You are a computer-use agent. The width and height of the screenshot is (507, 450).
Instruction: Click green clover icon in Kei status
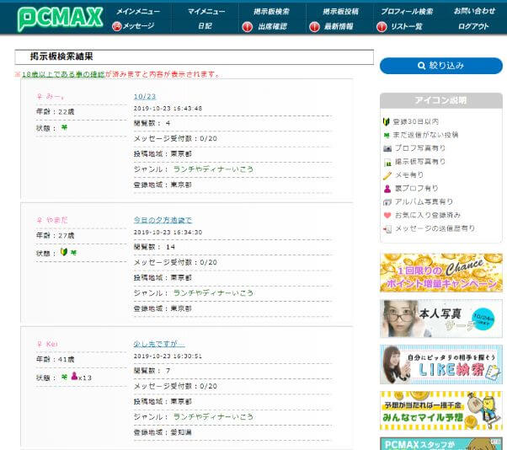point(64,377)
